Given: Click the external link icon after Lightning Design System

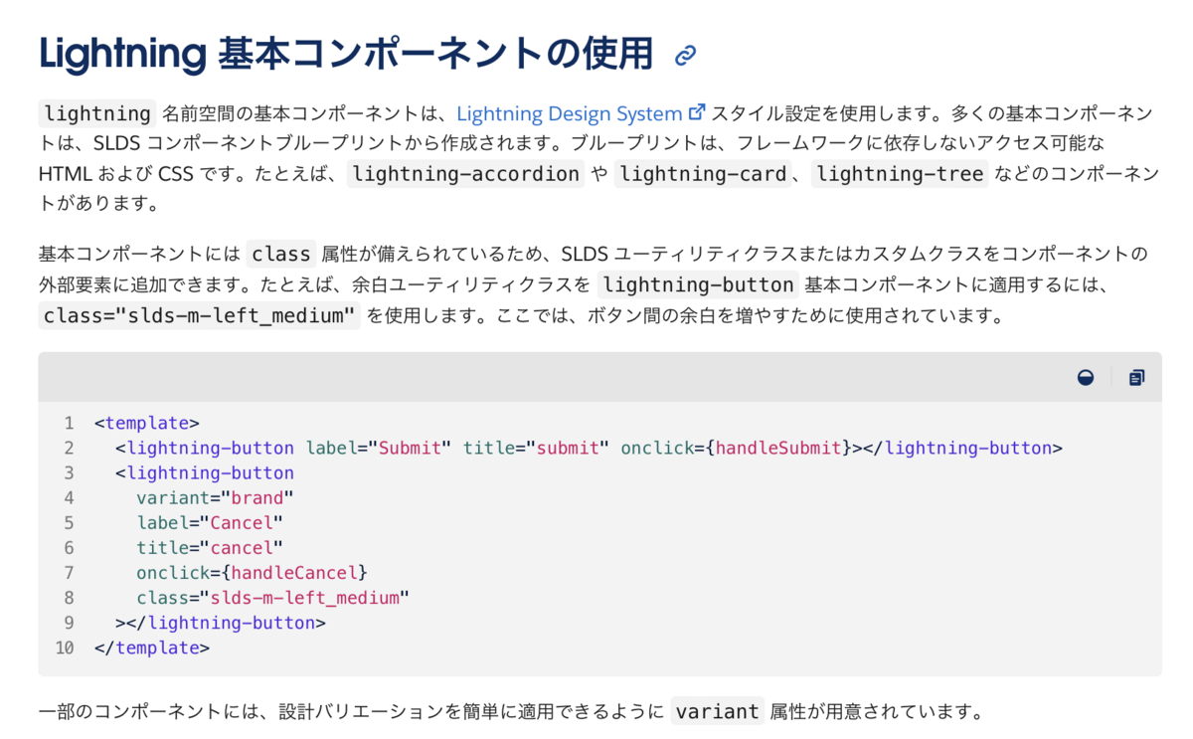Looking at the screenshot, I should [x=696, y=111].
